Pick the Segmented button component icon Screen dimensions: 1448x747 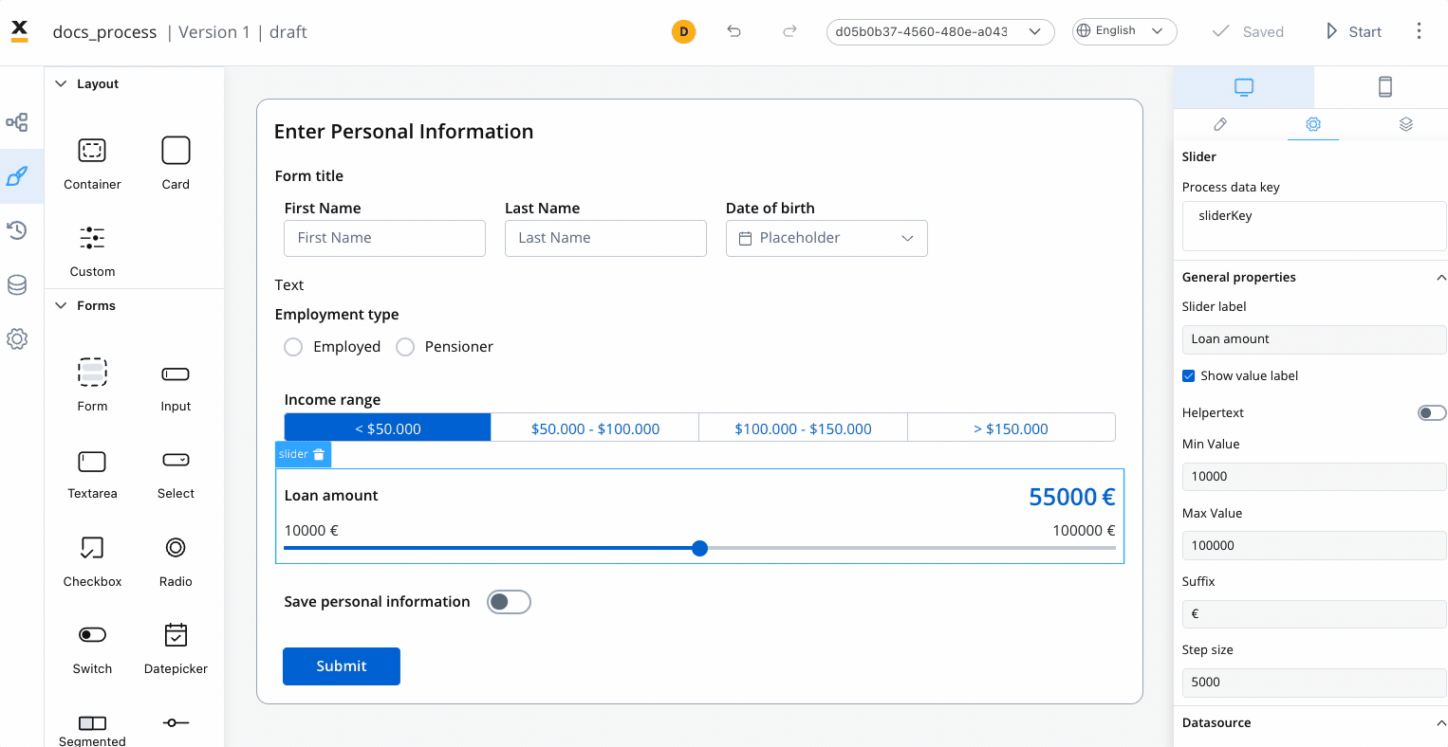point(92,723)
